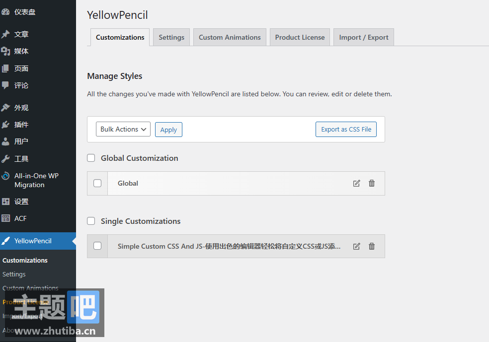This screenshot has width=489, height=342.
Task: Switch to the Custom Animations tab
Action: (230, 37)
